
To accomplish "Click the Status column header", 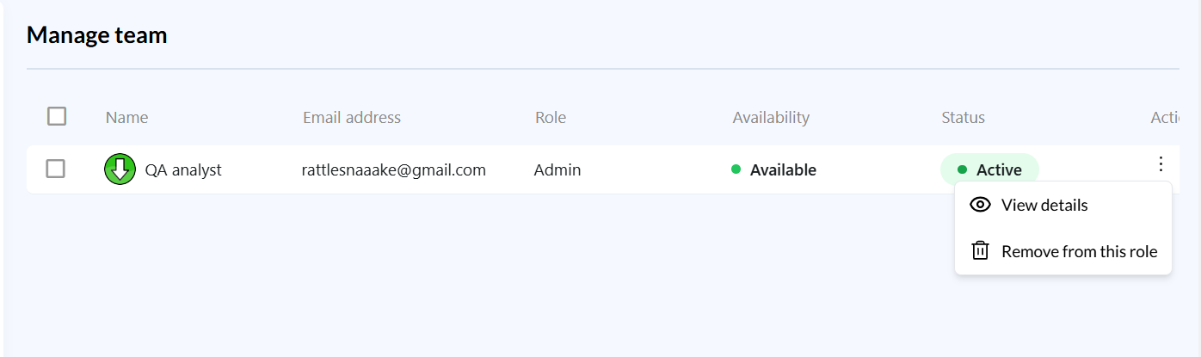I will 963,117.
